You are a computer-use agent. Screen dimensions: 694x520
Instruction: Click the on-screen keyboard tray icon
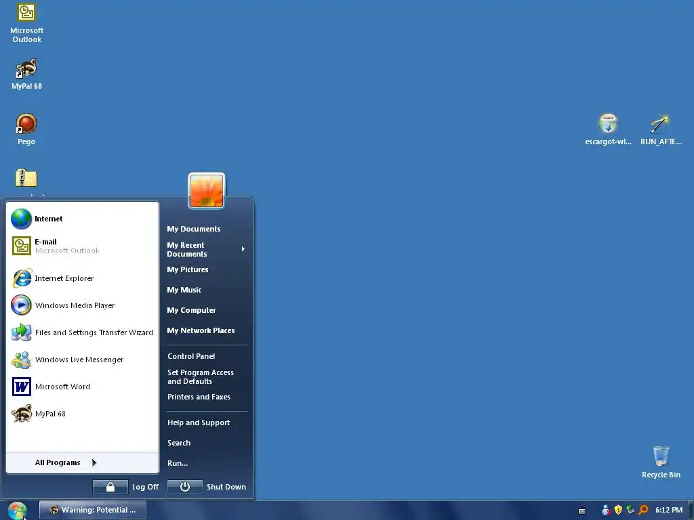click(x=582, y=511)
